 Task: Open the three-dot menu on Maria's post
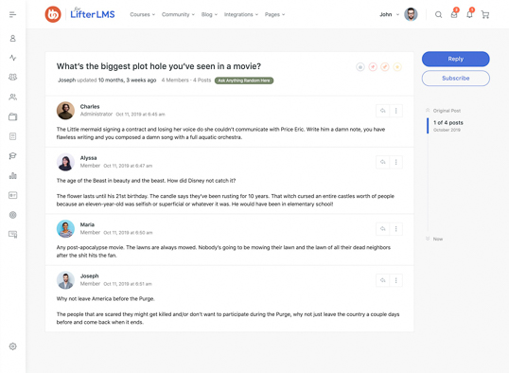[x=396, y=229]
